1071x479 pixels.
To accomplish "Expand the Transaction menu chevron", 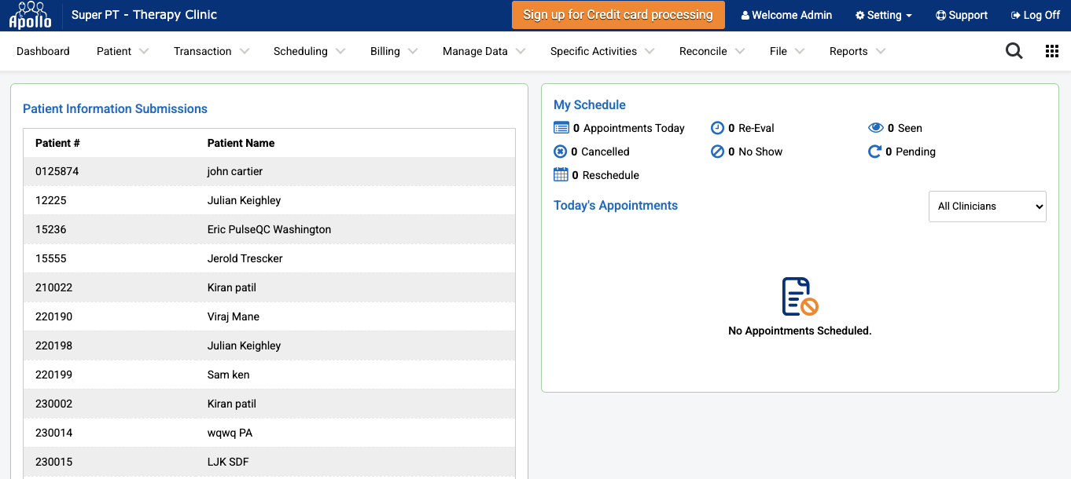I will coord(245,51).
